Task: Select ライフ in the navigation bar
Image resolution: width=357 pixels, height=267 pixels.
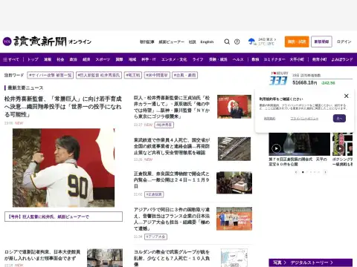Action: pos(198,59)
